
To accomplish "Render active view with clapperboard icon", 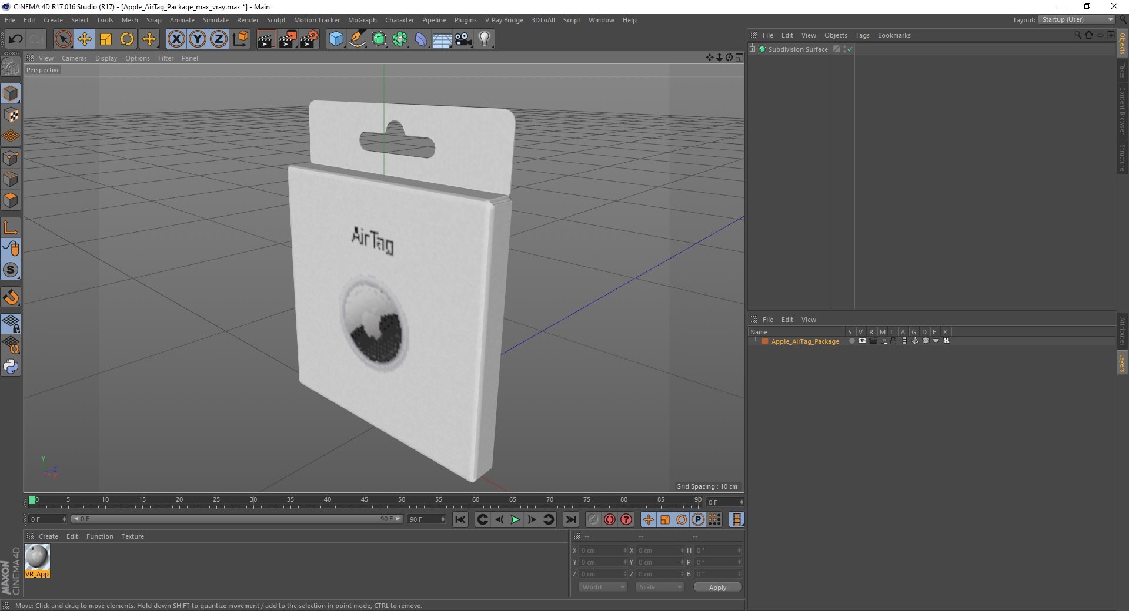I will 266,39.
